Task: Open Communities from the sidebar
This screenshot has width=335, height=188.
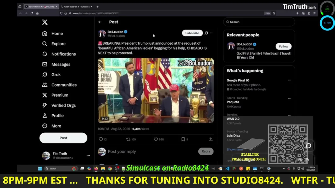Action: pos(59,85)
